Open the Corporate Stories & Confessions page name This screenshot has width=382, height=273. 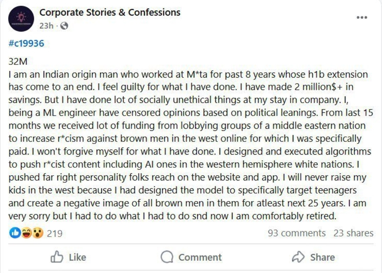(x=110, y=12)
